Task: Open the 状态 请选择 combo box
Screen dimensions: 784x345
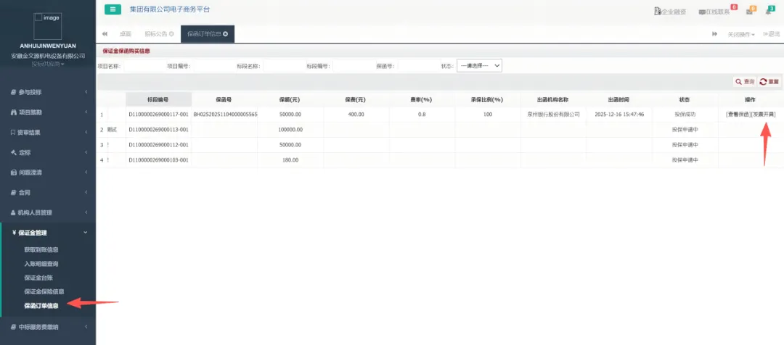Action: [479, 66]
